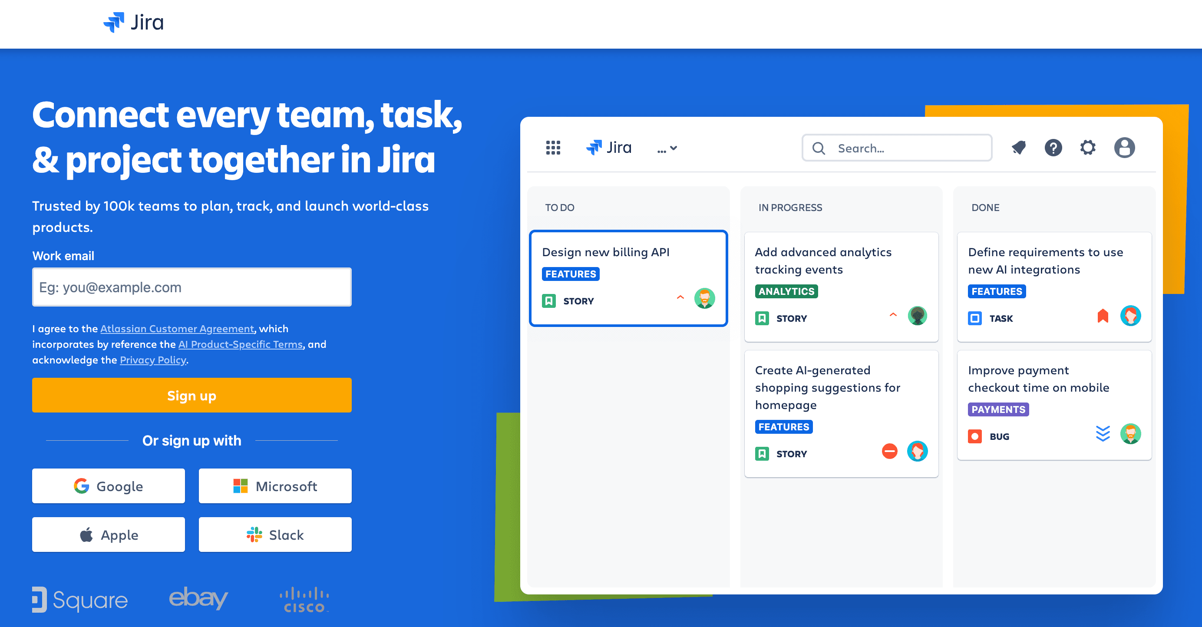Click the Sign up button
Screen dimensions: 1202x627
pyautogui.click(x=192, y=395)
